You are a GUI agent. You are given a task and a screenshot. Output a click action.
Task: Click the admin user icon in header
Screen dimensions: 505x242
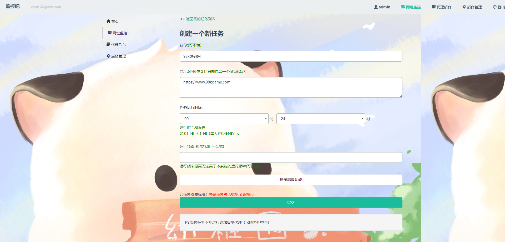tap(376, 7)
